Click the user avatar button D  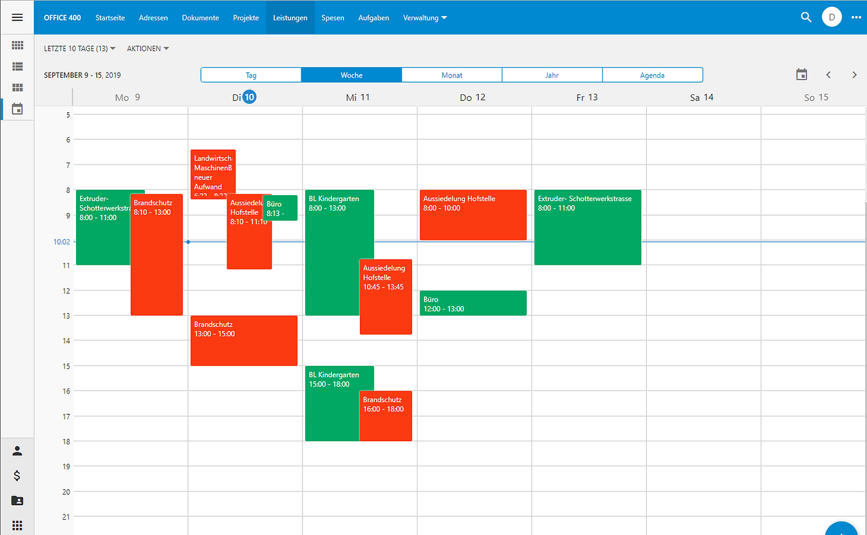pos(831,17)
